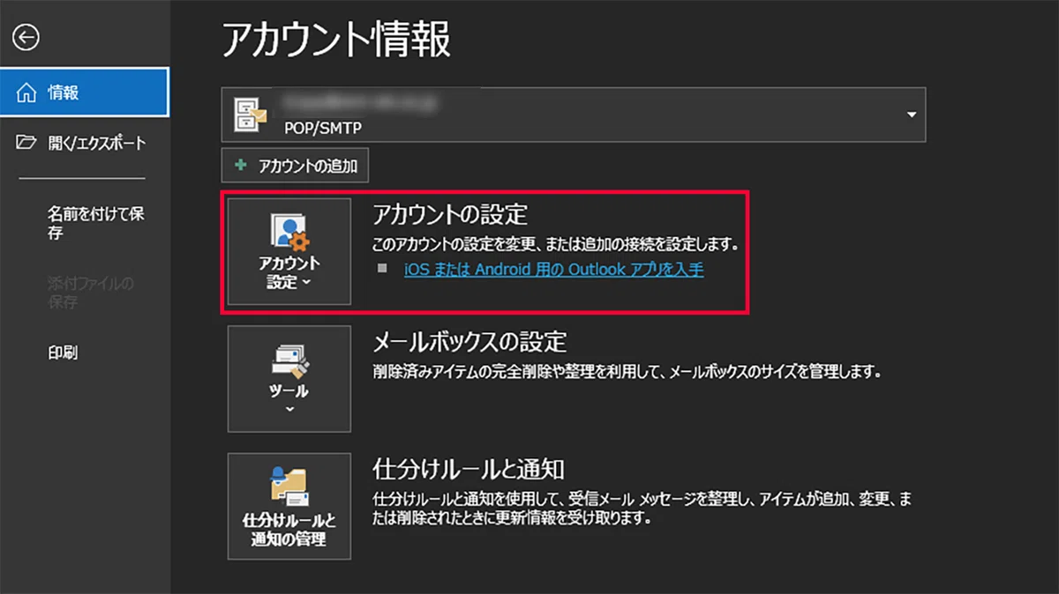Click the メールボックスの設定 heading text

coord(469,341)
